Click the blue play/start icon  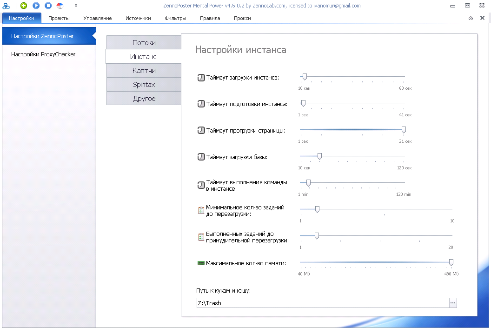(x=36, y=5)
